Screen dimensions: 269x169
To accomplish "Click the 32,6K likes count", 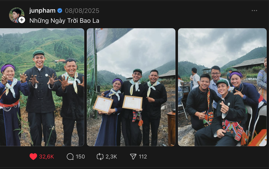I will coord(47,156).
